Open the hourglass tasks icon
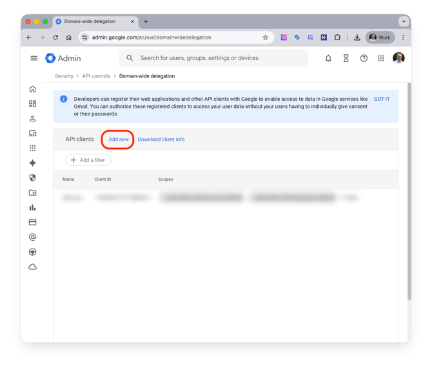 tap(346, 58)
